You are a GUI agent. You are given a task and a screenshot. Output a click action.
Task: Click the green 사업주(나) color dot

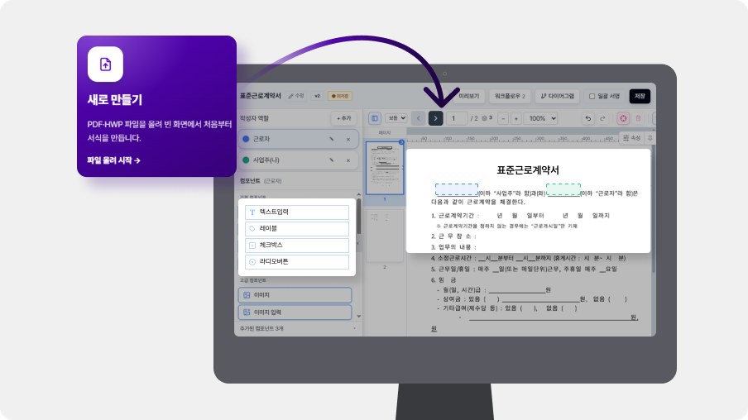click(246, 160)
